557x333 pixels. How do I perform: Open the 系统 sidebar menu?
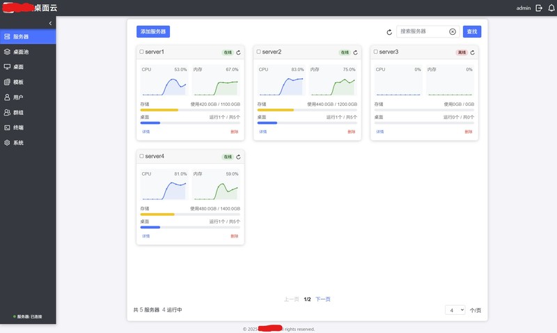point(28,143)
